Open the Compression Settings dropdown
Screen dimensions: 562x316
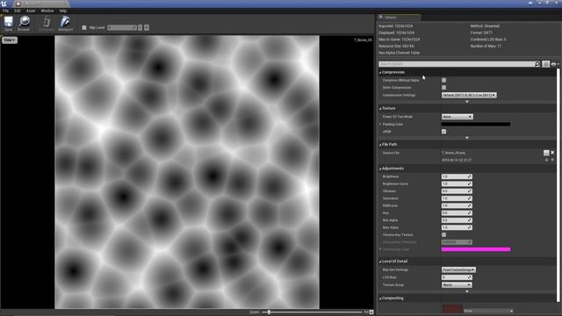pyautogui.click(x=469, y=95)
